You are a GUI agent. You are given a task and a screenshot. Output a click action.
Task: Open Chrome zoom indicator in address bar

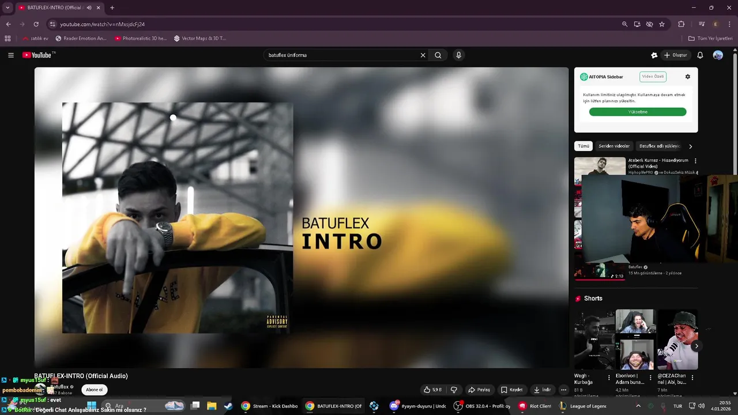[624, 24]
